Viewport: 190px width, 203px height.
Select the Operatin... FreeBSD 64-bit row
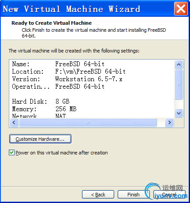pos(92,86)
